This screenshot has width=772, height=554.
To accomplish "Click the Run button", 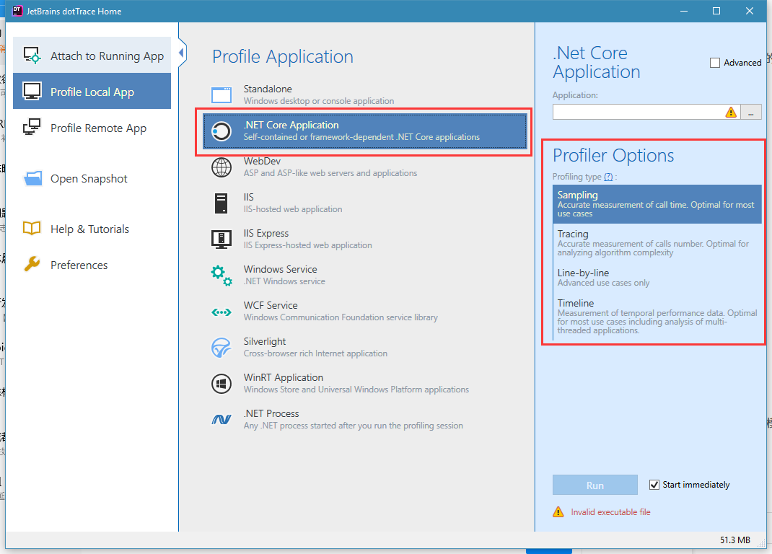I will [595, 485].
